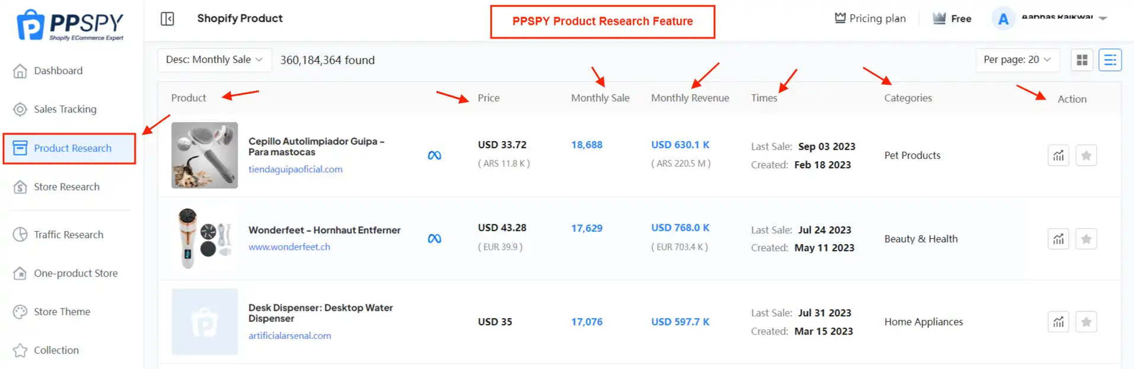1134x369 pixels.
Task: Open Dashboard in the sidebar
Action: [x=58, y=70]
